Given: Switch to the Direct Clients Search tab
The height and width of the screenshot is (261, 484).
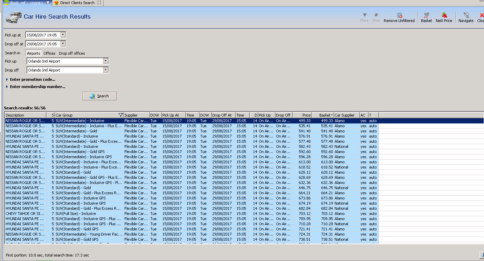Looking at the screenshot, I should point(77,3).
